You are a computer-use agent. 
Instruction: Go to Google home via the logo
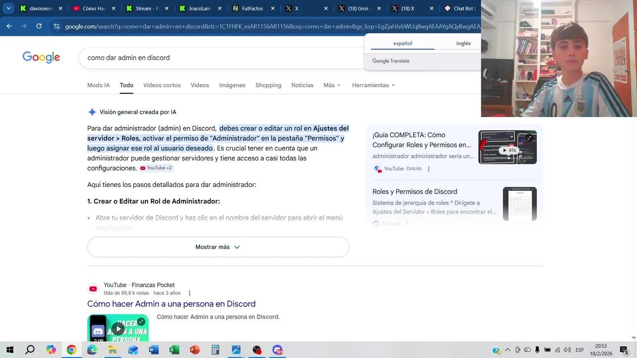tap(41, 58)
